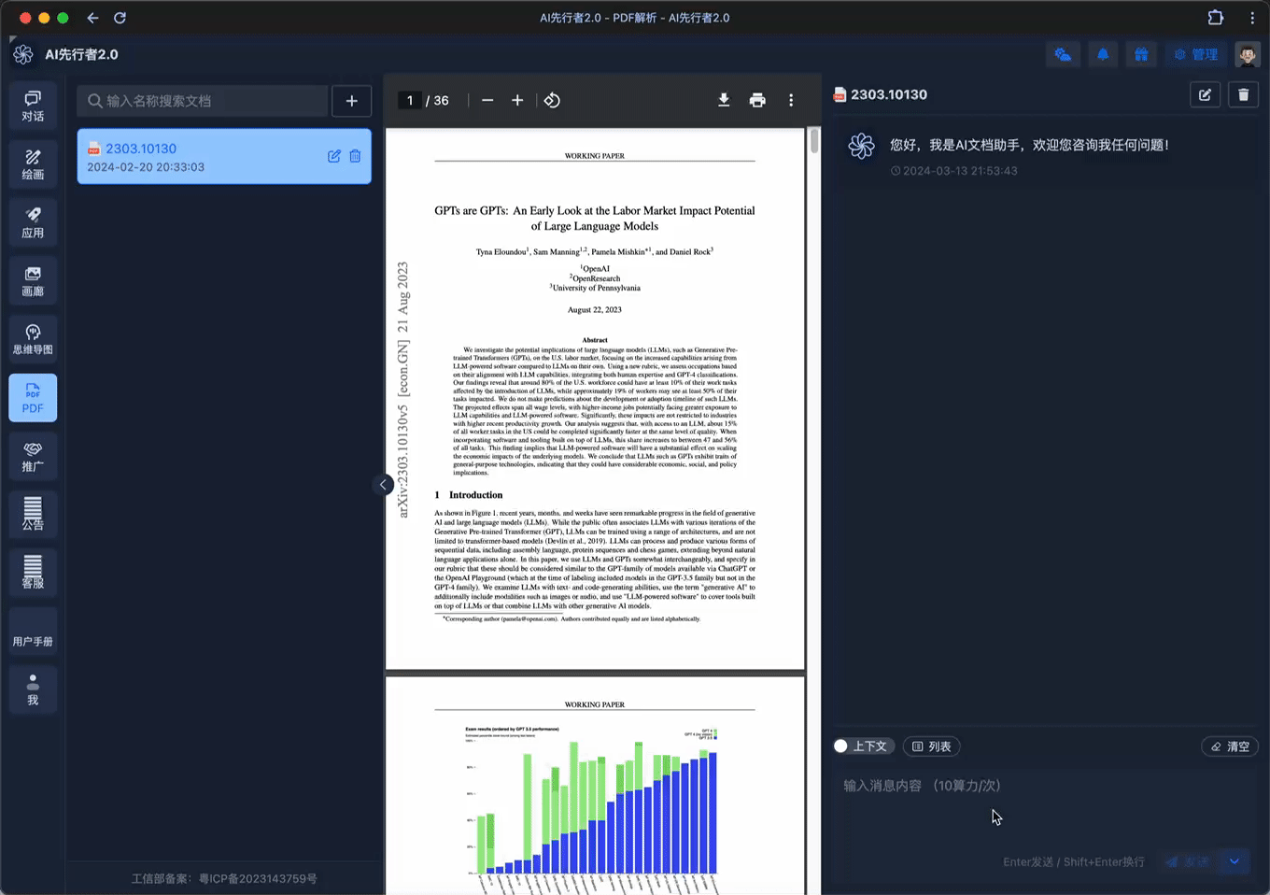
Task: Go back with browser back arrow
Action: pos(92,18)
